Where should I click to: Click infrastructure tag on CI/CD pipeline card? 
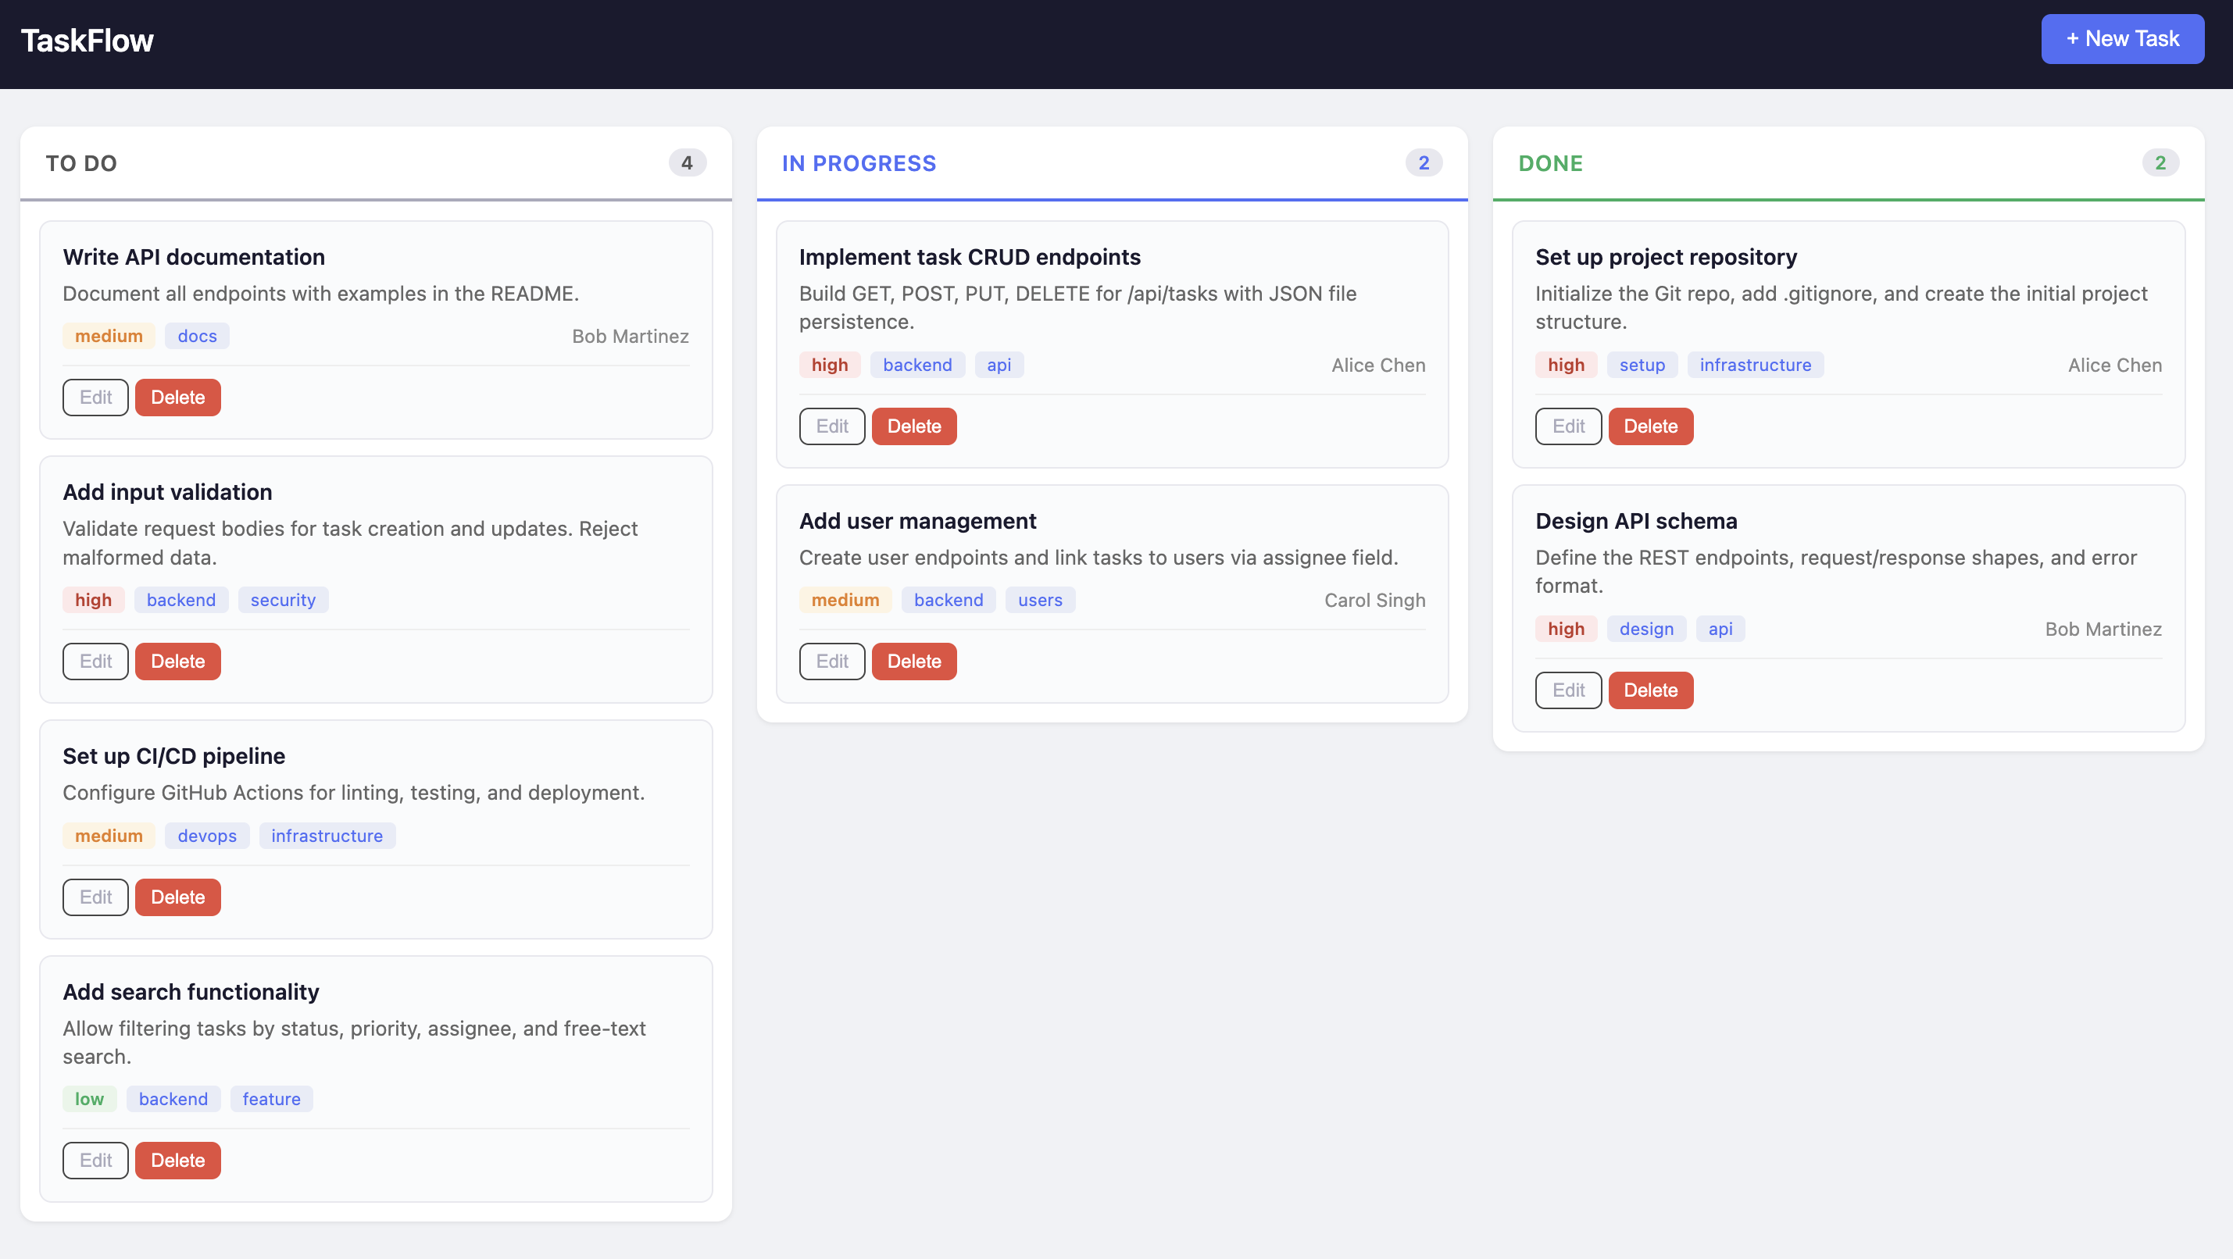point(327,836)
